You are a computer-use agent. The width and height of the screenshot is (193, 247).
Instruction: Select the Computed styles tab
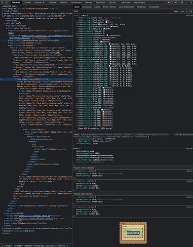[x=87, y=7]
